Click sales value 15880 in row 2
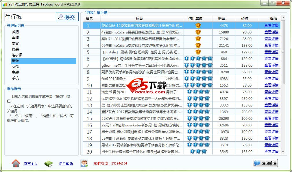This screenshot has height=172, width=292. point(224,32)
